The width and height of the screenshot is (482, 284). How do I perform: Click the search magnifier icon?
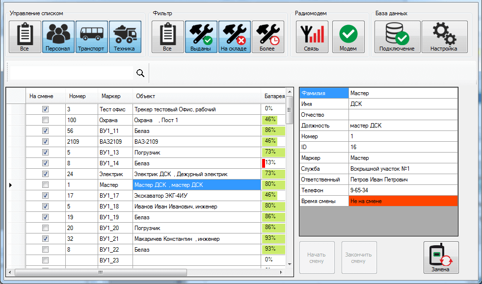(x=140, y=73)
